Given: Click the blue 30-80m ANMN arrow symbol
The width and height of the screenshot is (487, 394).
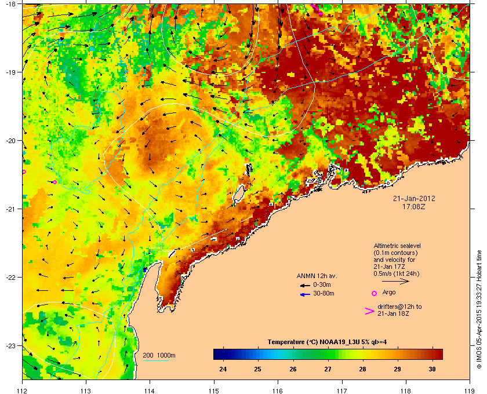Looking at the screenshot, I should pos(305,294).
